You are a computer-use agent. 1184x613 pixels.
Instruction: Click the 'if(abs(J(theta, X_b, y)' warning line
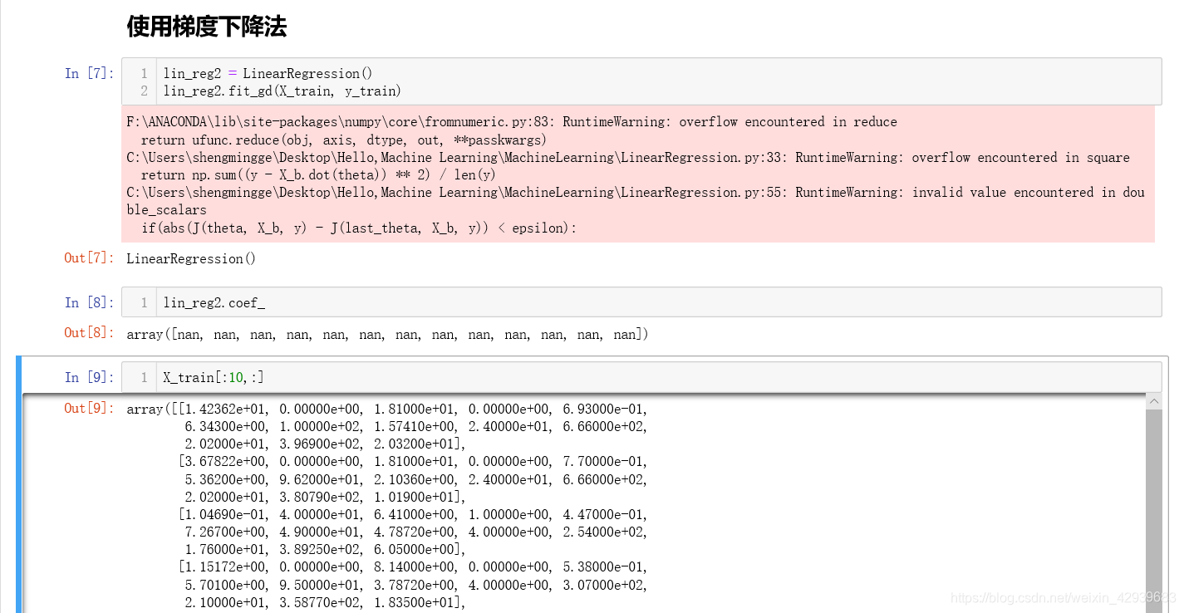[x=358, y=228]
